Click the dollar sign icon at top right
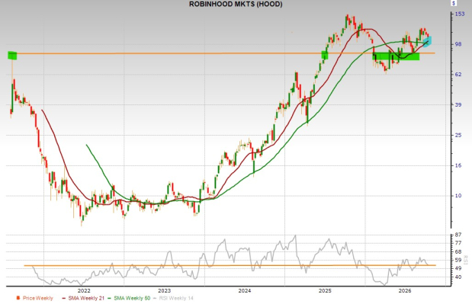Viewport: 472px width, 304px height. coord(454,3)
